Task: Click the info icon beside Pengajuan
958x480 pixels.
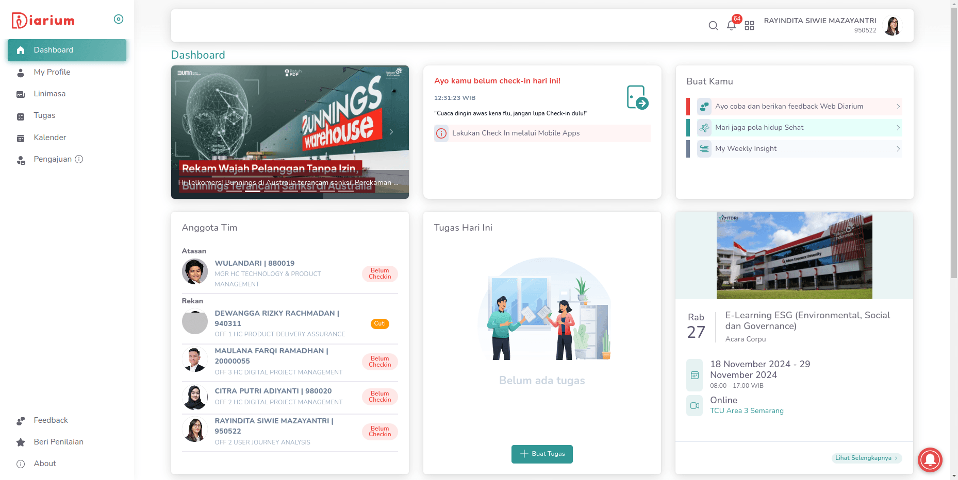Action: 79,159
